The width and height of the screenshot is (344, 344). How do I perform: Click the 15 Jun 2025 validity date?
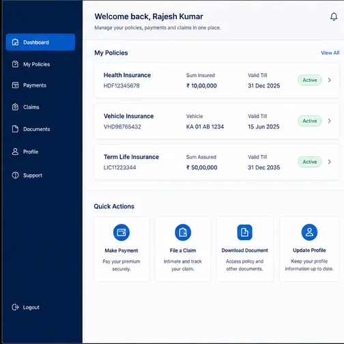[263, 127]
